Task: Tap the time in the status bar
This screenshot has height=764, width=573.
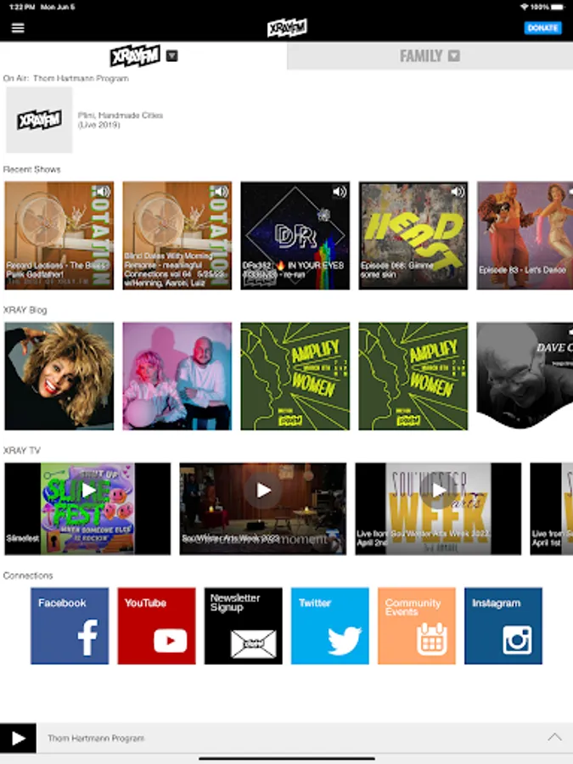Action: (21, 7)
